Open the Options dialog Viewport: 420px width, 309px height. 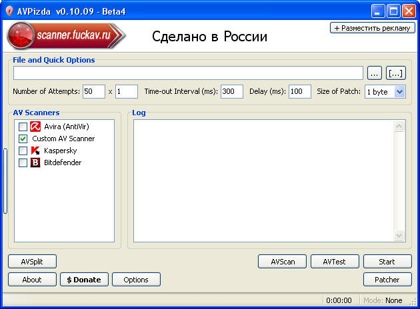[136, 280]
